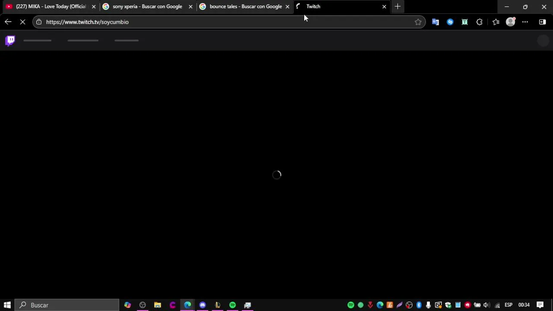Switch to Microsoft Edge on the taskbar
Image resolution: width=553 pixels, height=311 pixels.
[x=188, y=305]
